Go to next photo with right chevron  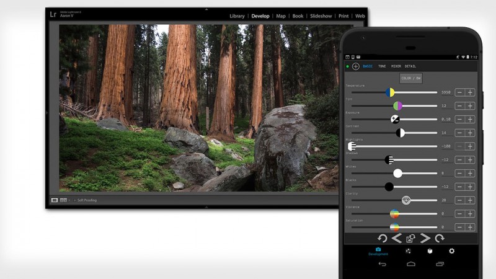coord(425,238)
